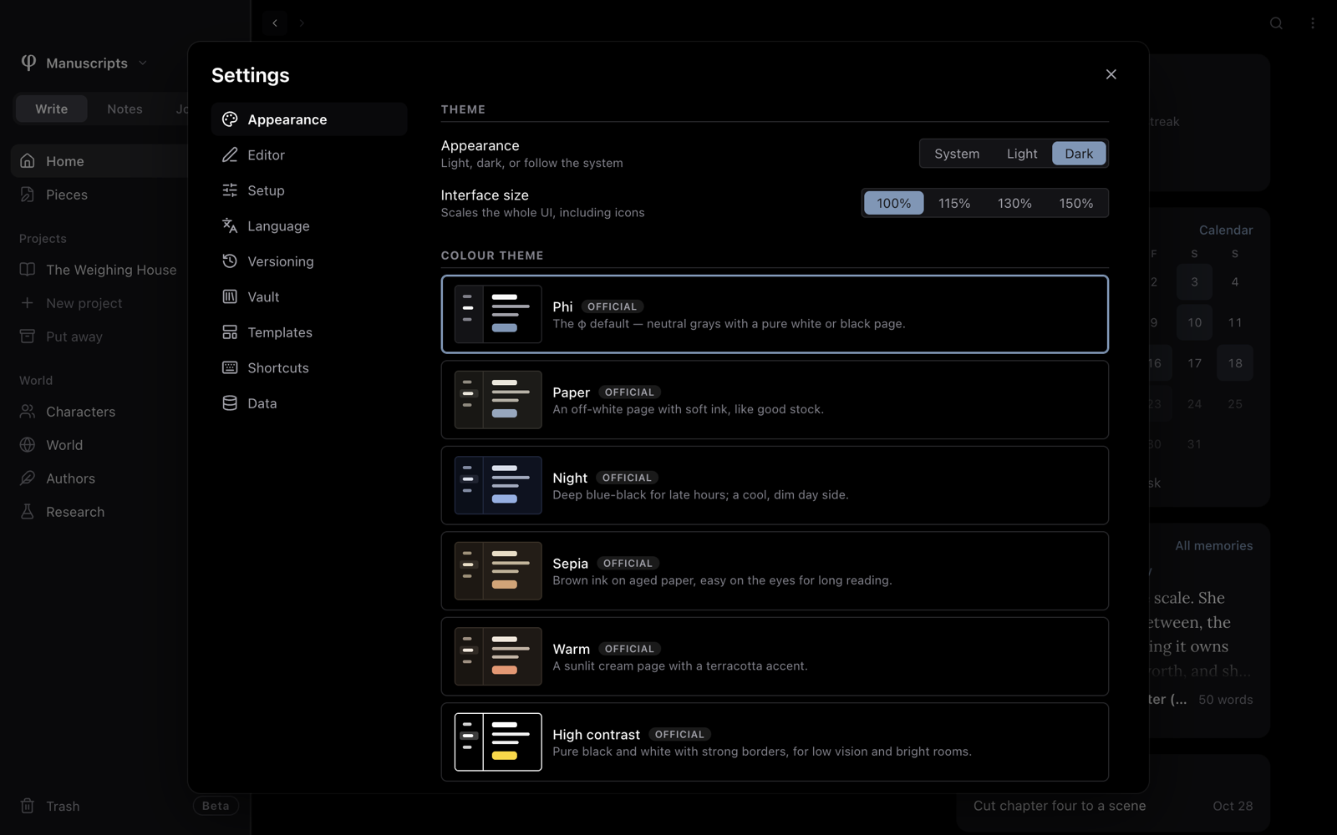
Task: Select the Phi colour theme card
Action: pos(775,314)
